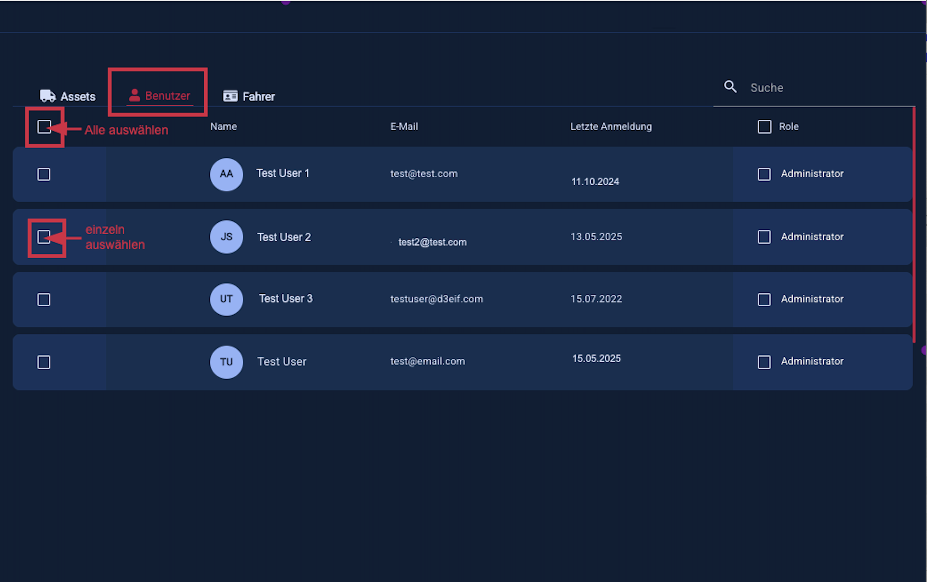Switch to the Assets tab
The width and height of the screenshot is (927, 582).
click(77, 97)
